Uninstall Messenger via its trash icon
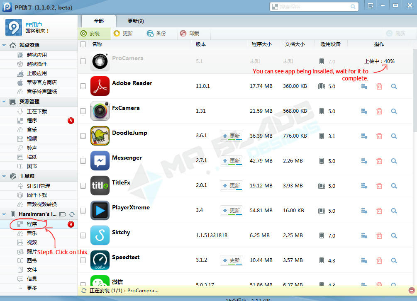 click(x=379, y=161)
